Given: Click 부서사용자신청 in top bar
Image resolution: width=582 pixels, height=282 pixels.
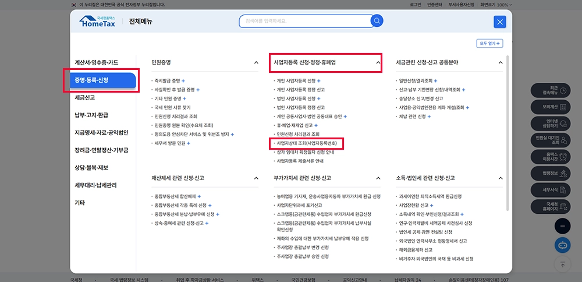Looking at the screenshot, I should 462,5.
